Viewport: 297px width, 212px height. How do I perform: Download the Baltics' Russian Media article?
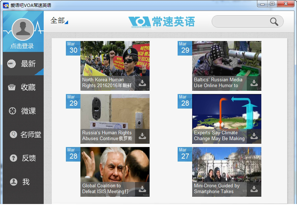(x=254, y=83)
